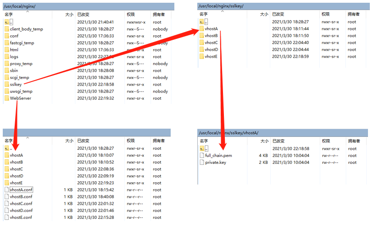Click the date 2021/3/30 22:18:58 in vhostA panel

(291, 149)
